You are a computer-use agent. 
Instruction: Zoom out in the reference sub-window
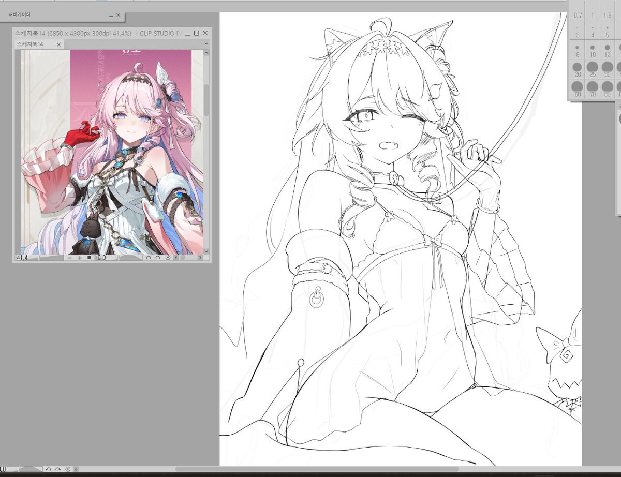[x=69, y=258]
